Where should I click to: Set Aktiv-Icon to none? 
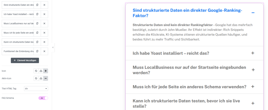point(36,78)
